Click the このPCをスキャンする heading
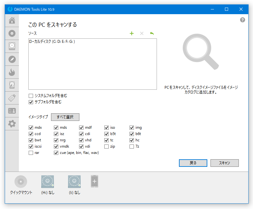Image resolution: width=253 pixels, height=209 pixels. [53, 25]
